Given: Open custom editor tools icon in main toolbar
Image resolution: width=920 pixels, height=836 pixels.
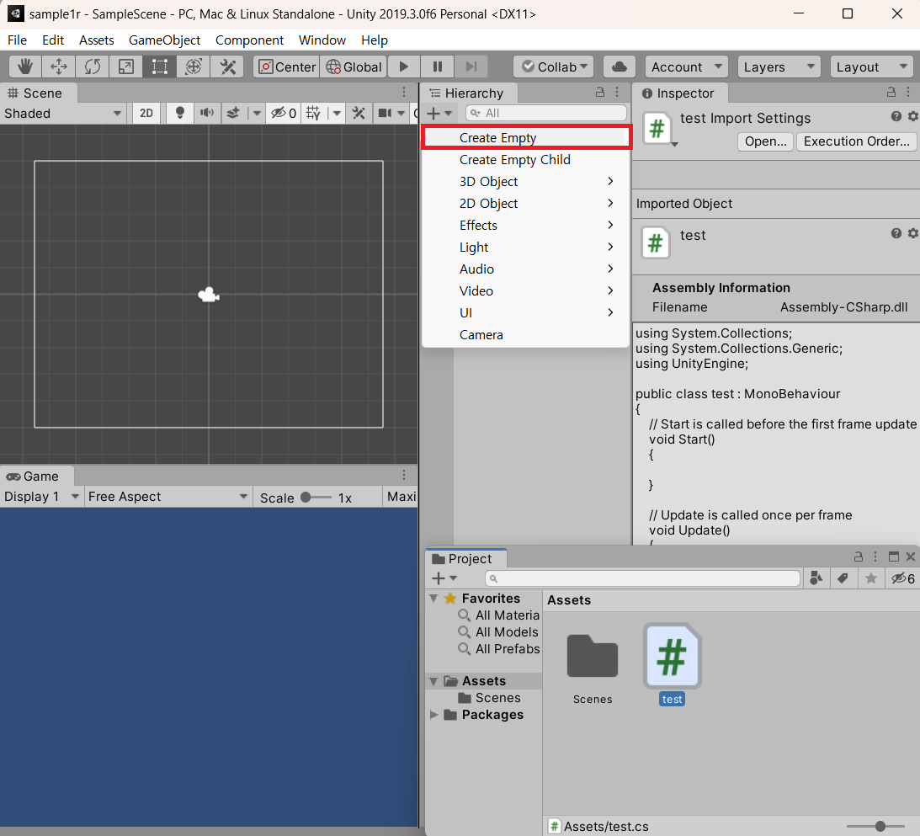Looking at the screenshot, I should 227,67.
